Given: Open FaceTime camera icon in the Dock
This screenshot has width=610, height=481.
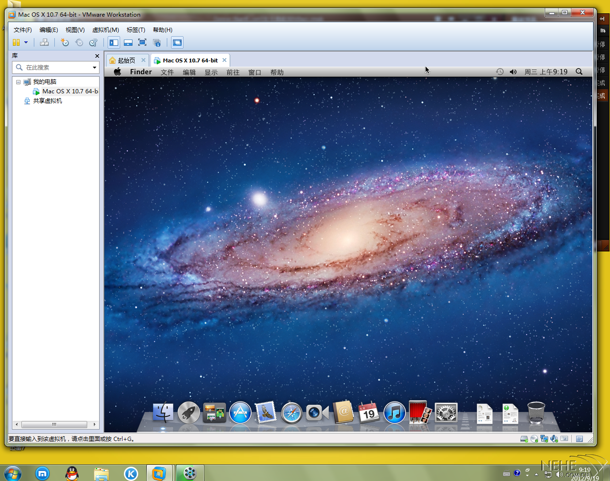Looking at the screenshot, I should [x=317, y=412].
